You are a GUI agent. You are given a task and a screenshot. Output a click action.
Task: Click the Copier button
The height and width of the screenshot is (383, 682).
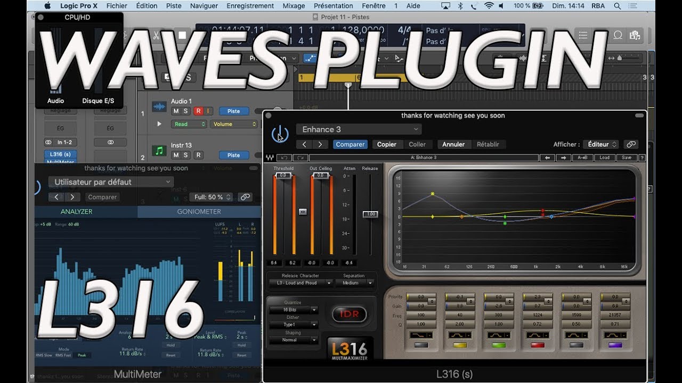[x=387, y=144]
